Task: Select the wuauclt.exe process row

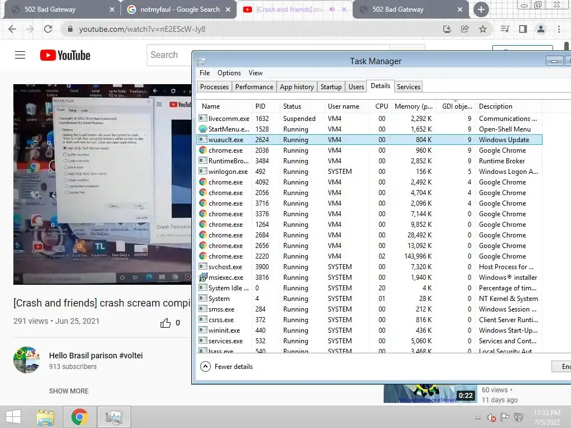Action: pos(369,140)
